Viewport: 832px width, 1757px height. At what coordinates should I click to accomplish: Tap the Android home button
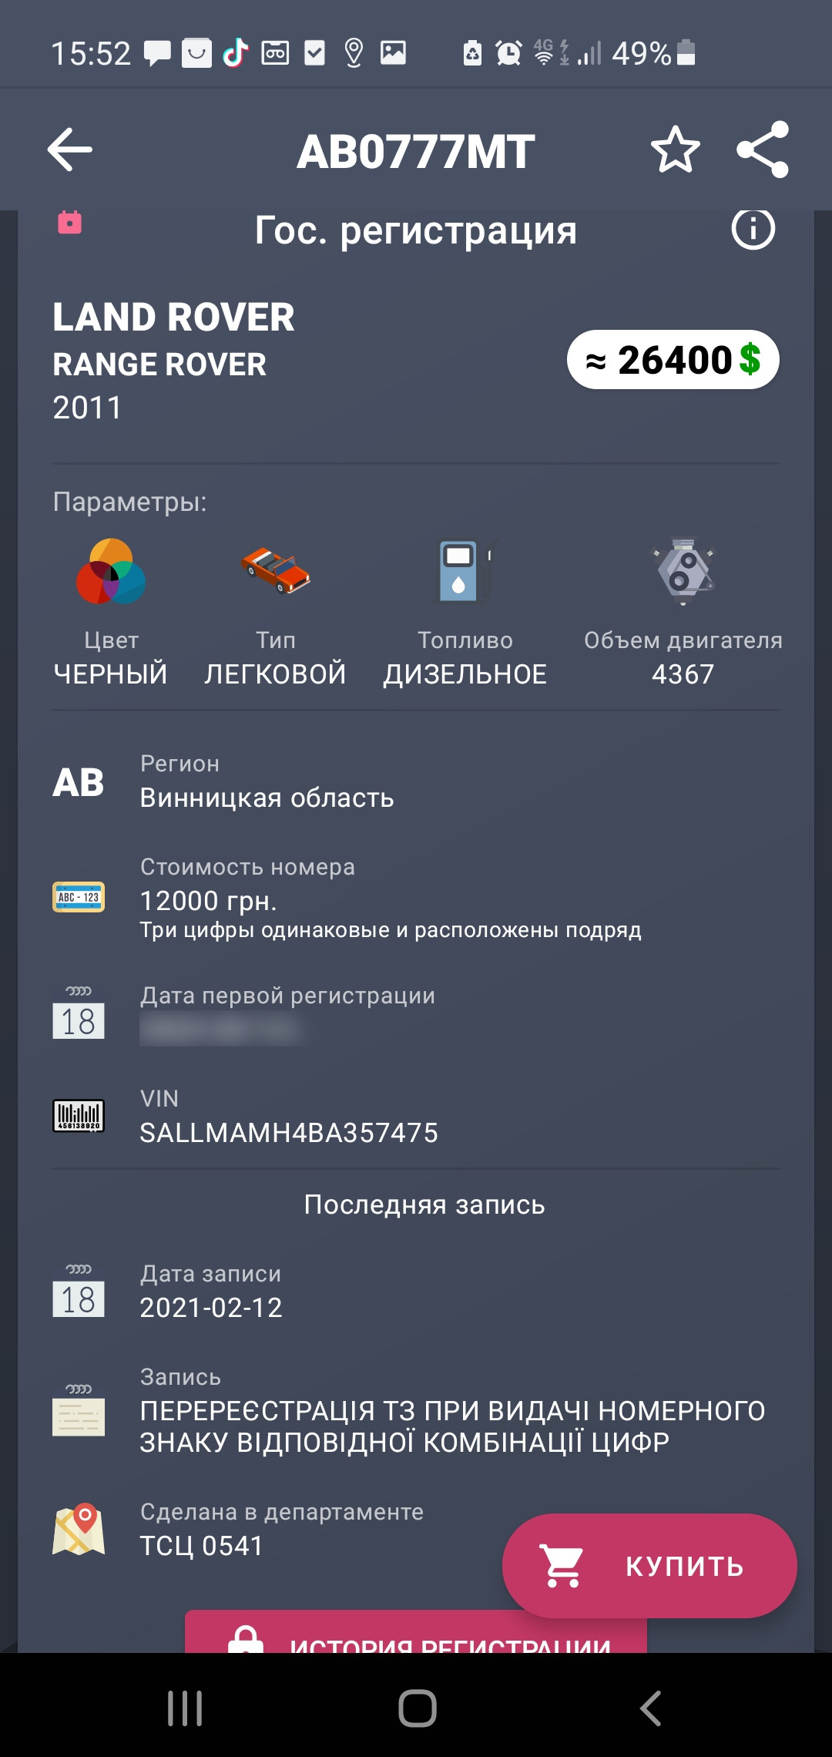(x=417, y=1708)
